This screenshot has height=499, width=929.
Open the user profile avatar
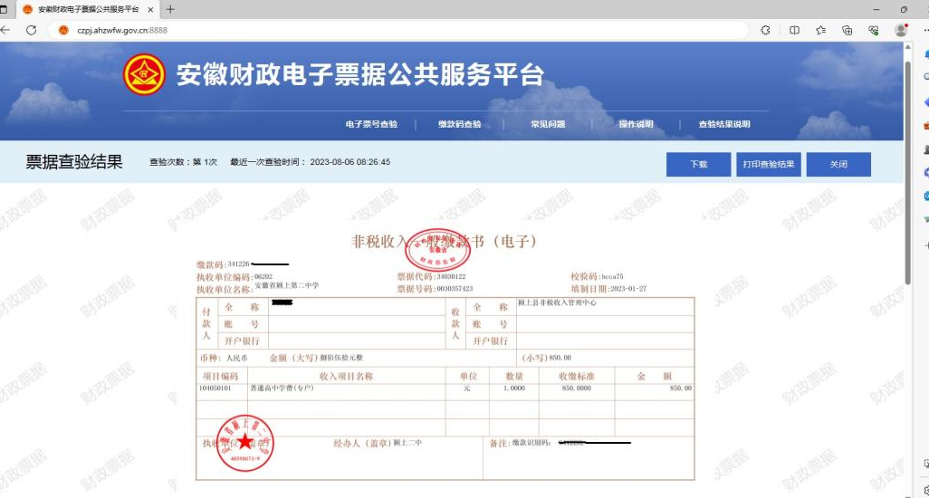901,30
